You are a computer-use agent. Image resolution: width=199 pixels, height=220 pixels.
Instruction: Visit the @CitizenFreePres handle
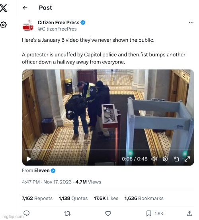click(x=57, y=29)
